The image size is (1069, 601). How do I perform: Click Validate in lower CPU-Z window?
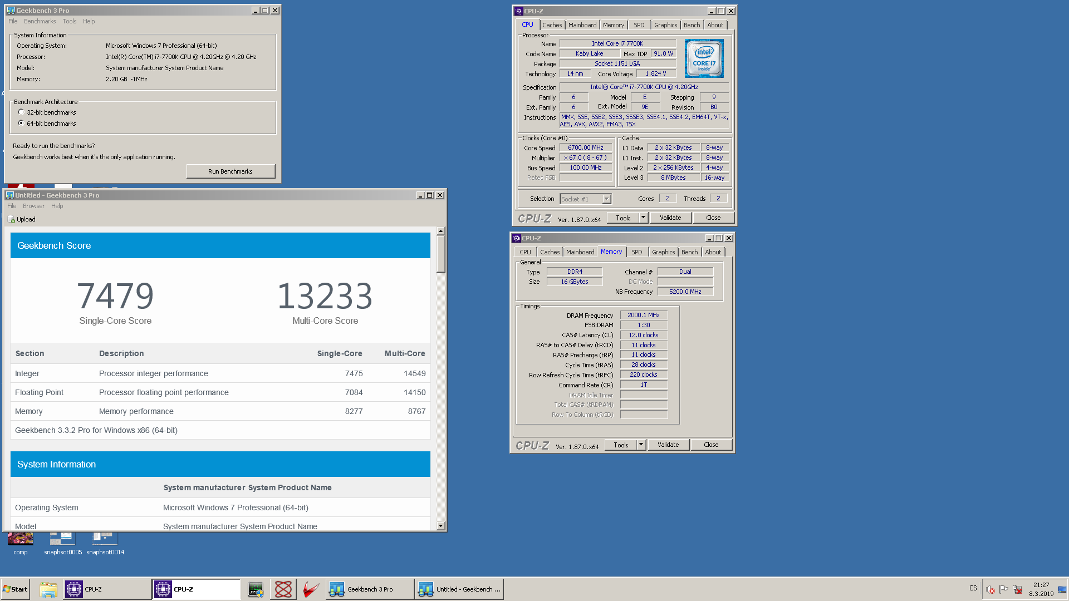(669, 445)
